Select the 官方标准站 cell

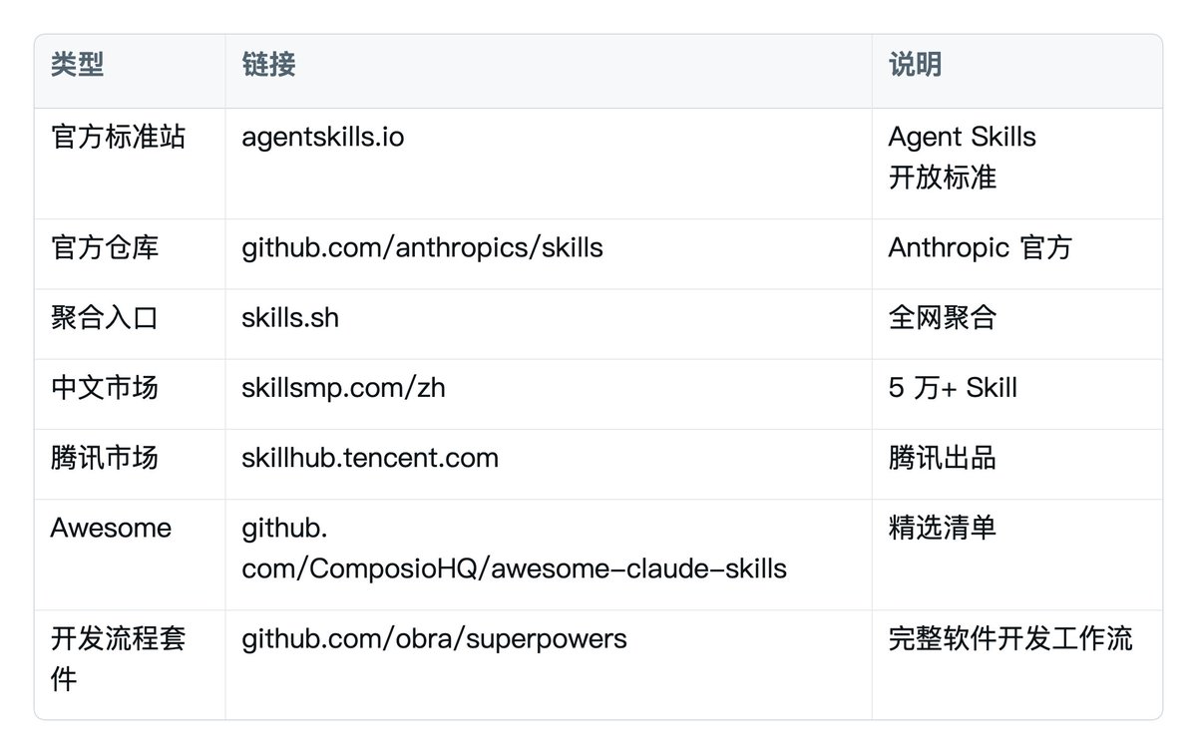118,137
